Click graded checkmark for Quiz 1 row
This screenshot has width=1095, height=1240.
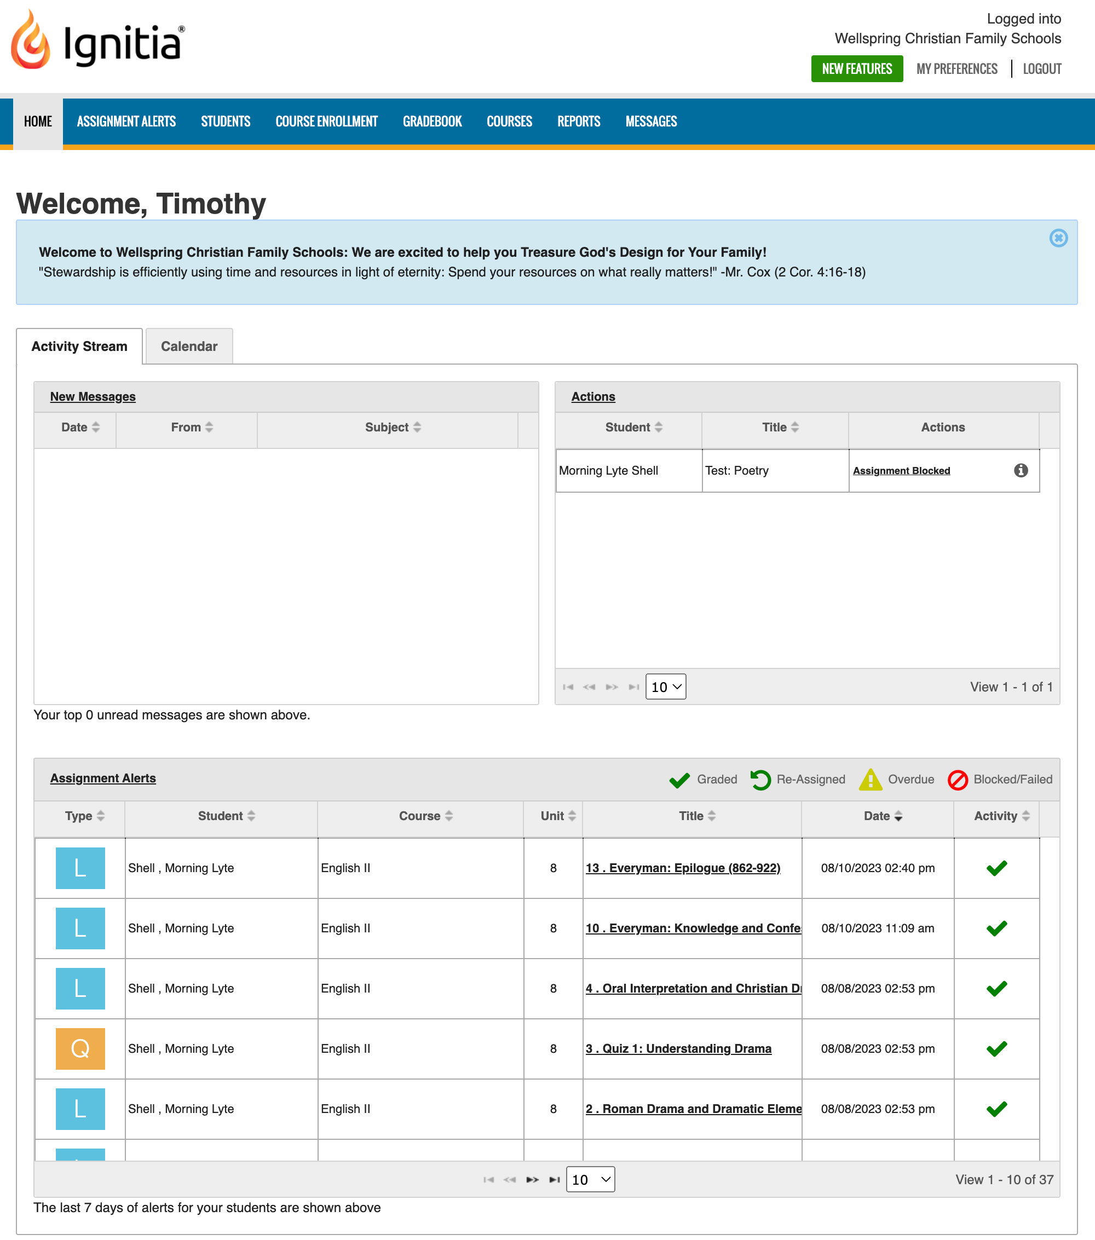click(996, 1048)
